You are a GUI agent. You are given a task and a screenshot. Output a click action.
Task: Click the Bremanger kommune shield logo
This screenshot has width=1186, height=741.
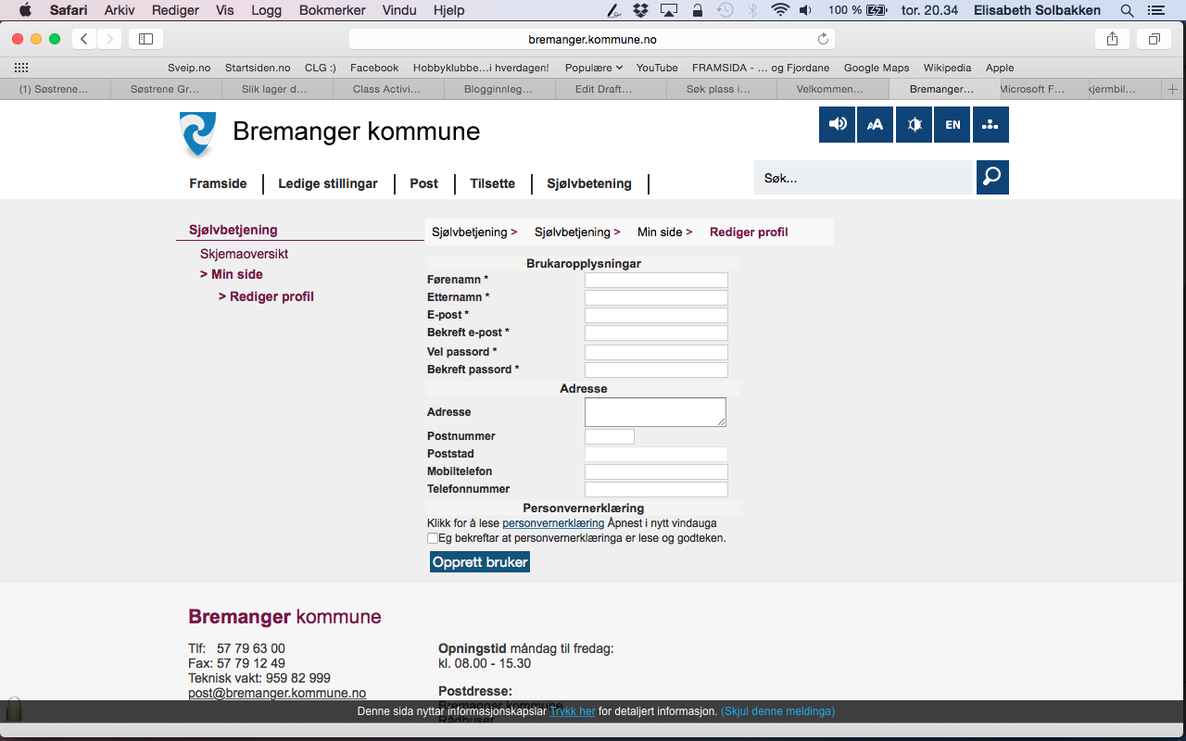coord(197,134)
